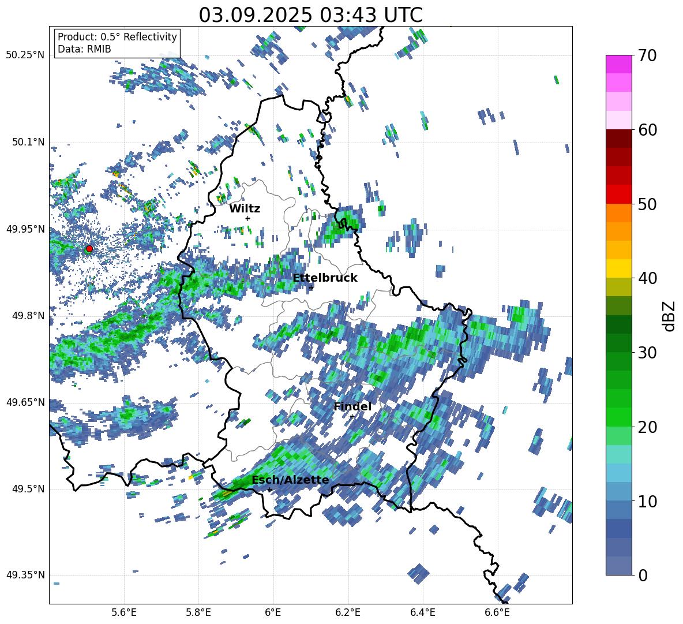Click the dBZ colorbar axis label
This screenshot has height=624, width=683.
[669, 316]
